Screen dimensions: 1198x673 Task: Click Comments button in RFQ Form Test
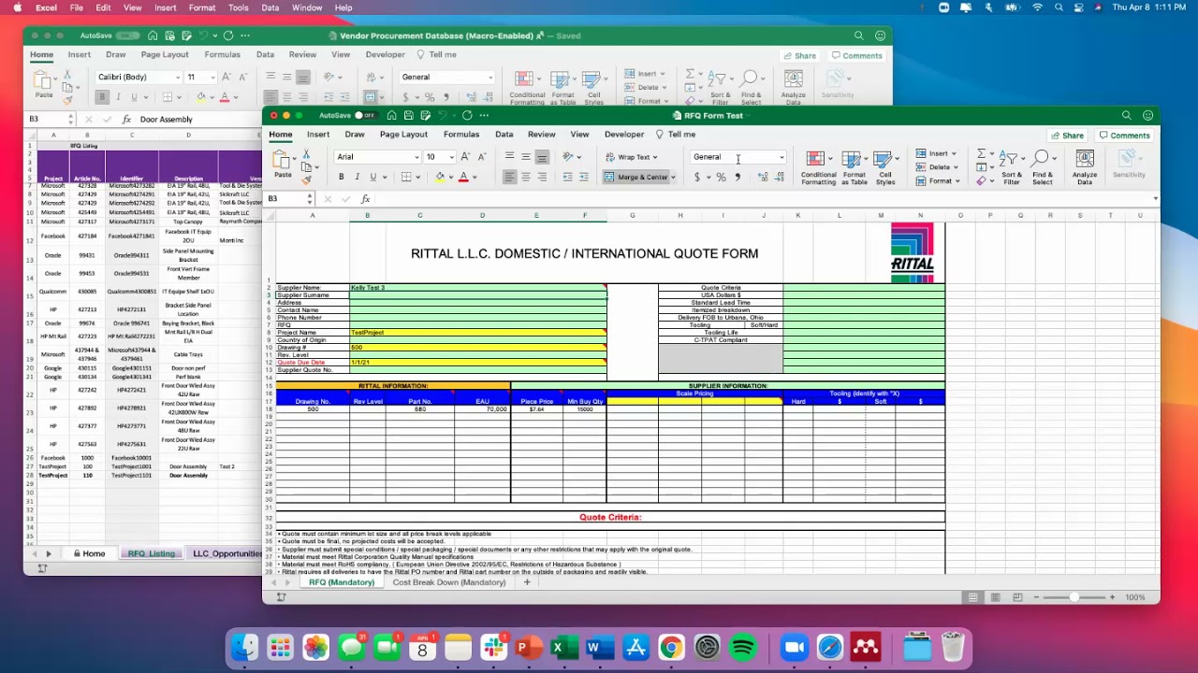[1124, 136]
